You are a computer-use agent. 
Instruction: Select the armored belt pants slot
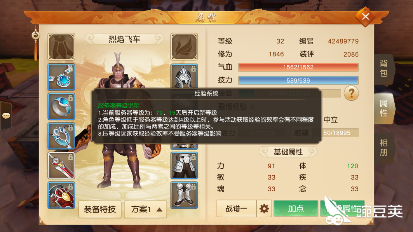(x=184, y=166)
